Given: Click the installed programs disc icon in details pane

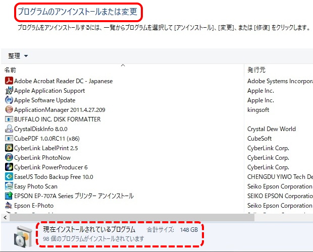Looking at the screenshot, I should coord(23,237).
